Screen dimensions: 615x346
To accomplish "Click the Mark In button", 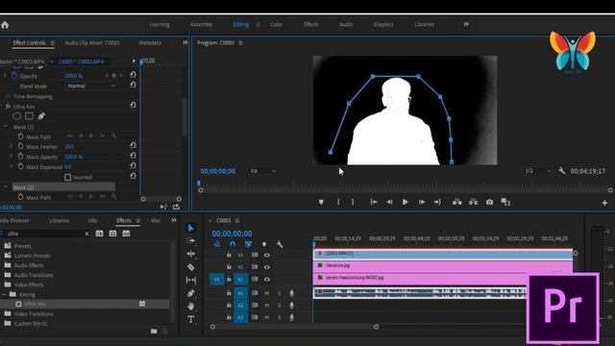I will [x=338, y=202].
